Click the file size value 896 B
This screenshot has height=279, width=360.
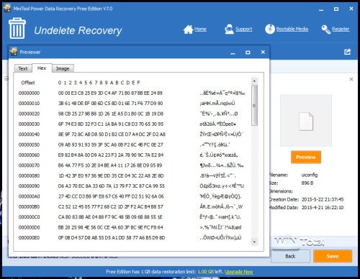(x=307, y=183)
